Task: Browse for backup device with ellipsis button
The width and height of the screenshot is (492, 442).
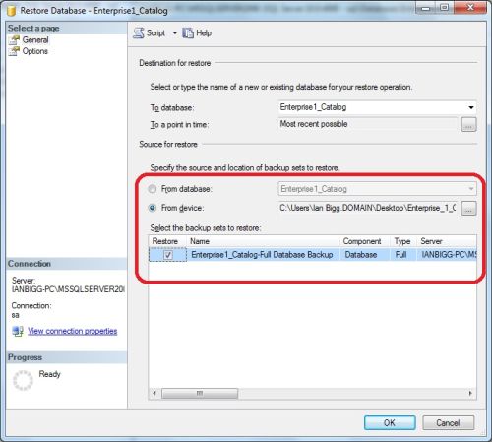Action: tap(468, 208)
